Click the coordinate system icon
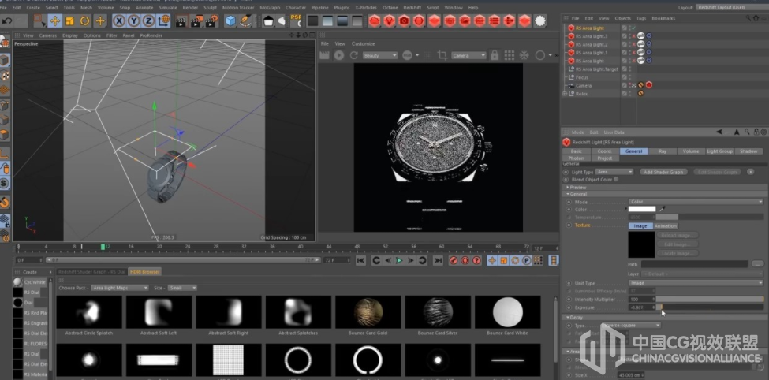 [x=164, y=20]
